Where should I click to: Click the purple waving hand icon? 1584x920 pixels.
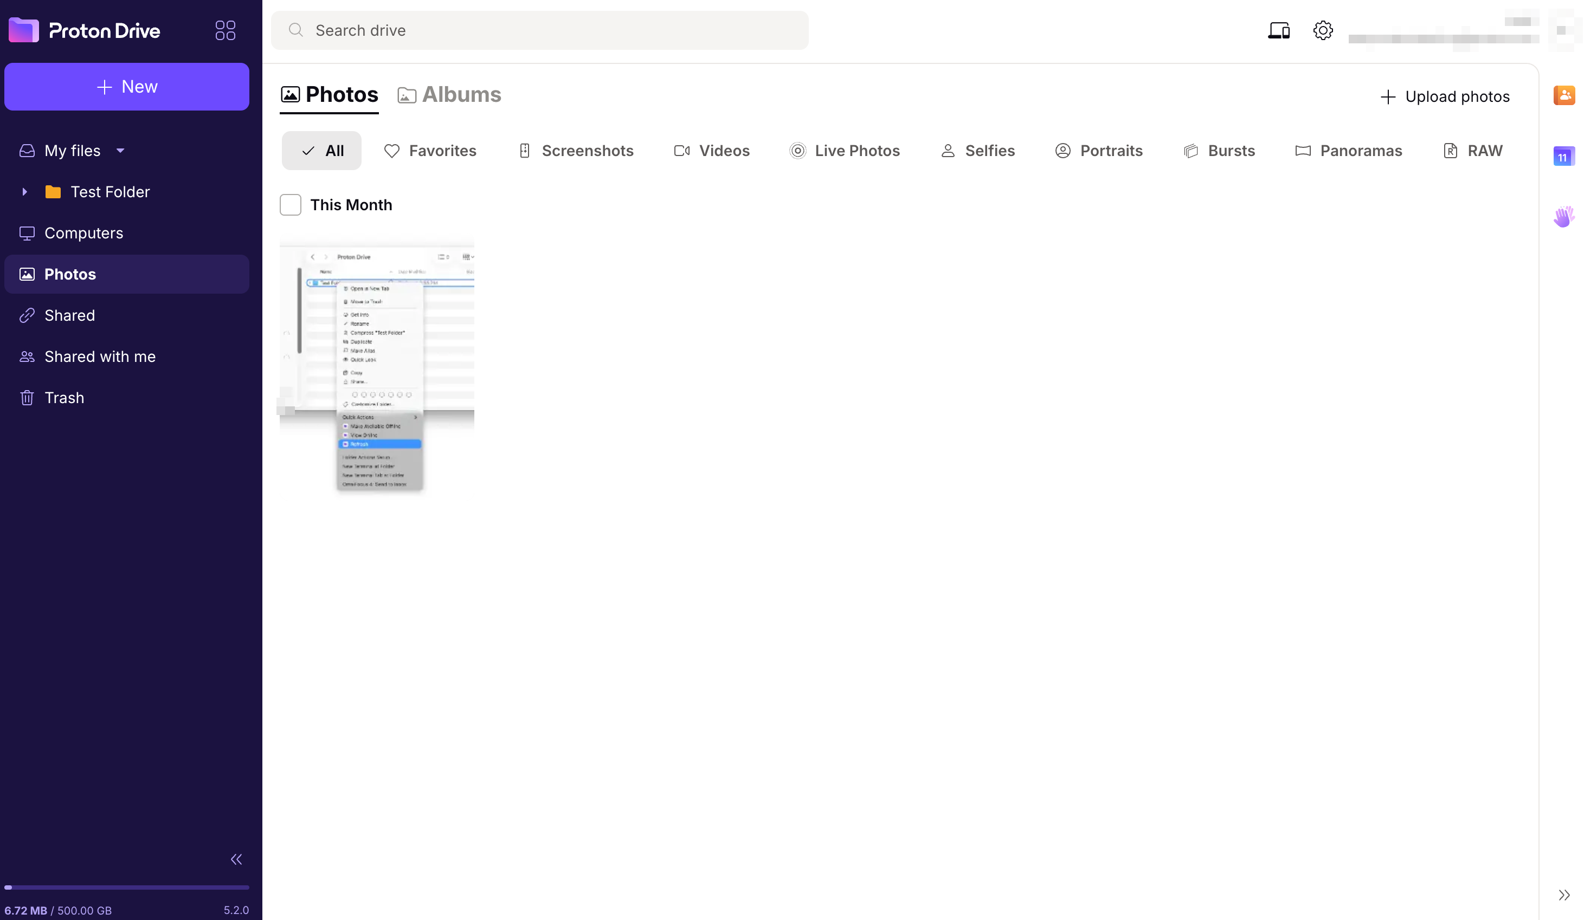pyautogui.click(x=1563, y=217)
